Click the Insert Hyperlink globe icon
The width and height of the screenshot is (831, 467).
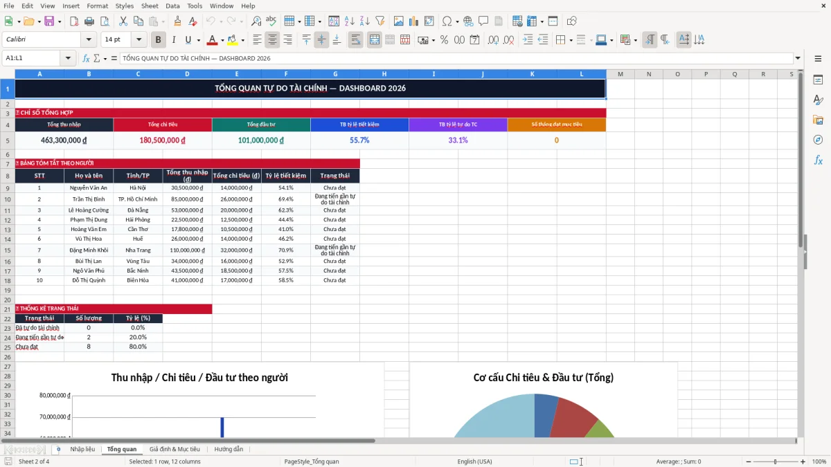tap(468, 21)
